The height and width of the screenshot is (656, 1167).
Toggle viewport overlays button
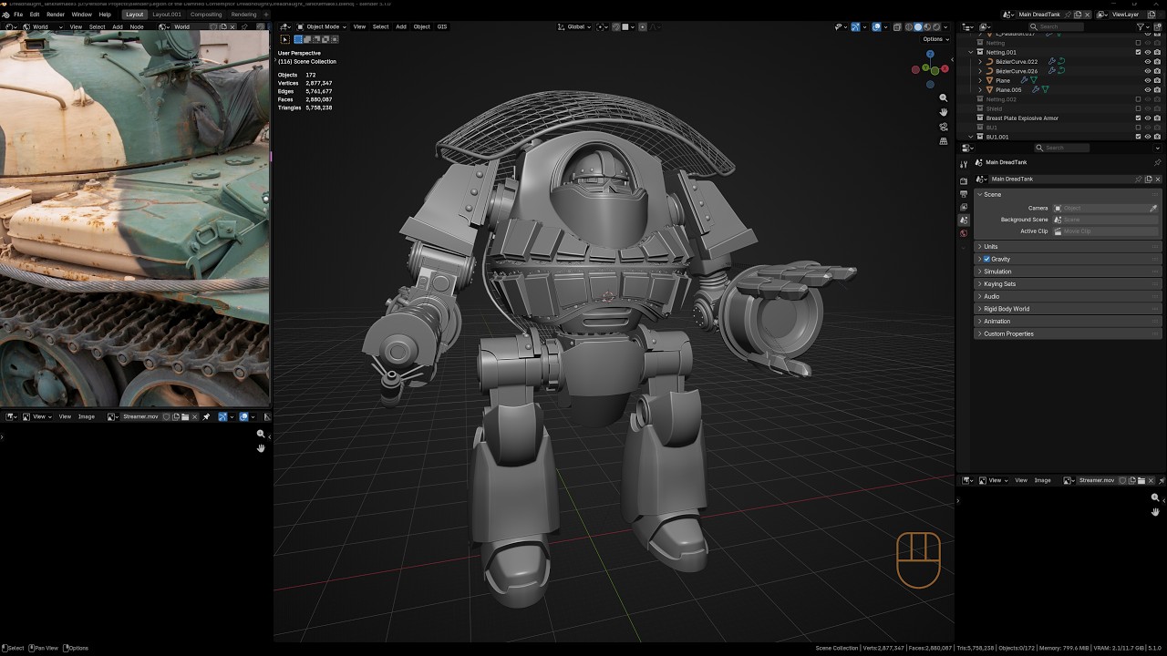[876, 27]
